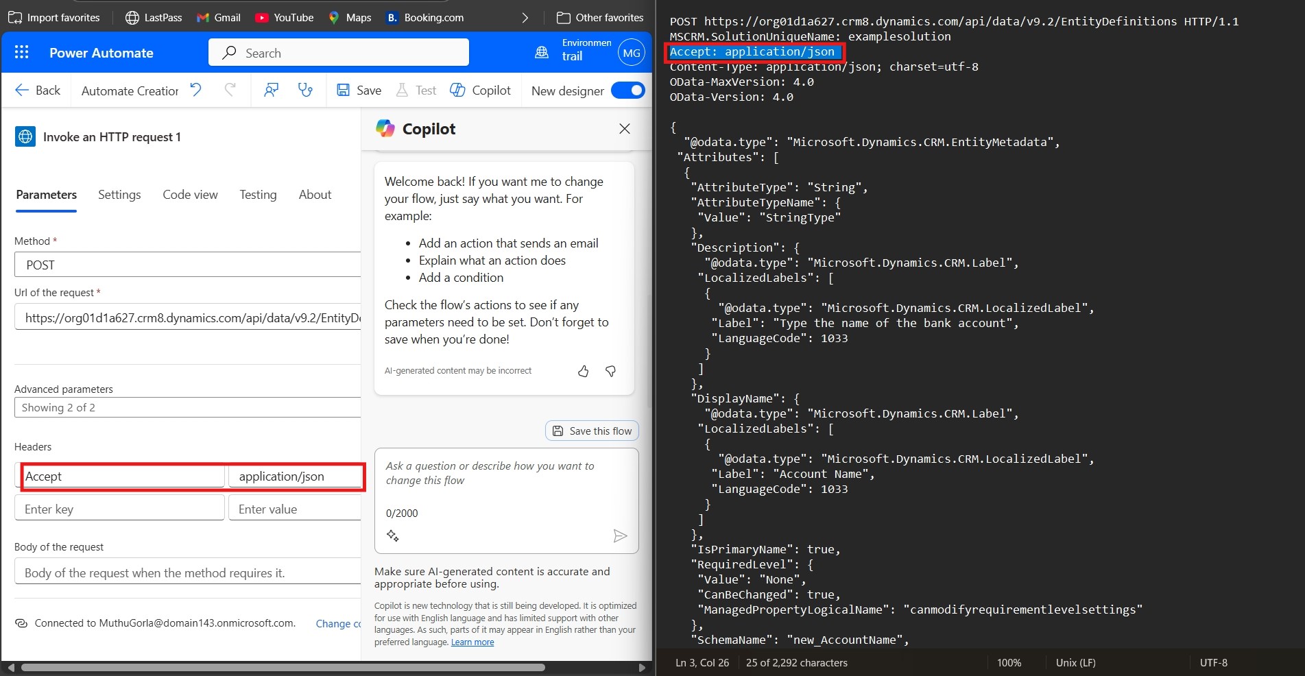Click the Copilot send arrow icon
The image size is (1305, 676).
click(x=620, y=535)
